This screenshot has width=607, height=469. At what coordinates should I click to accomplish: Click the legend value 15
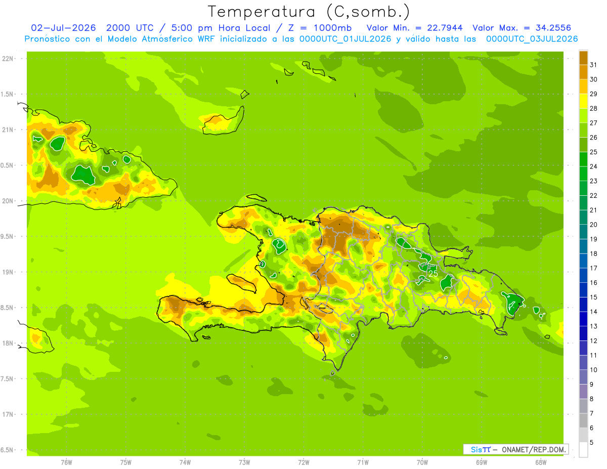(x=593, y=297)
